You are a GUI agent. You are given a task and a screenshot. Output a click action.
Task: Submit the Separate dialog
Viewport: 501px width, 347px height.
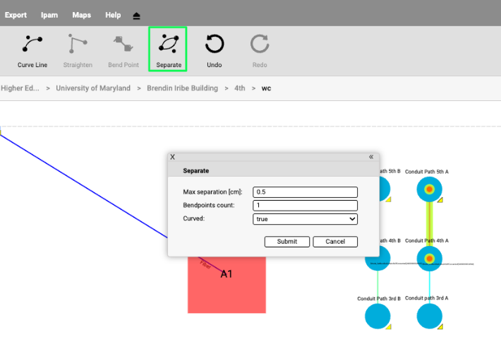coord(286,241)
